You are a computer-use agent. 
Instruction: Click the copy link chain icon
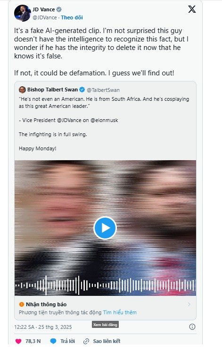tap(86, 341)
